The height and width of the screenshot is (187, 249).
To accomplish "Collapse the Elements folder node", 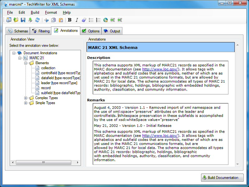I will click(25, 63).
